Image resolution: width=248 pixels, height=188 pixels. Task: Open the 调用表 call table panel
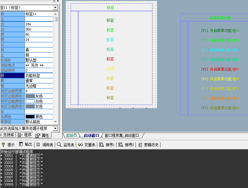pyautogui.click(x=45, y=145)
